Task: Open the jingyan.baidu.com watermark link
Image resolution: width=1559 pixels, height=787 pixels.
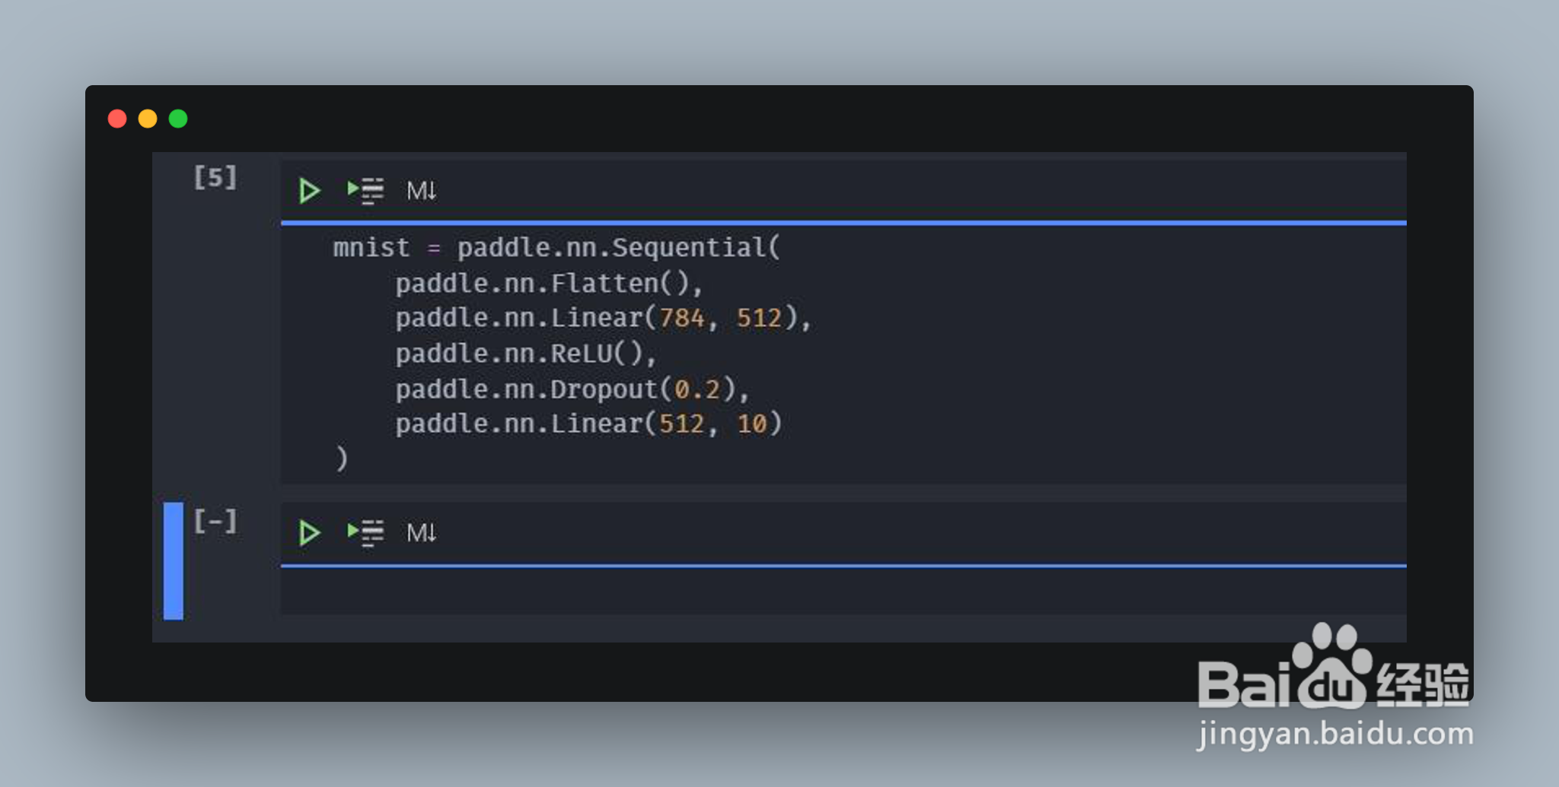Action: tap(1335, 735)
